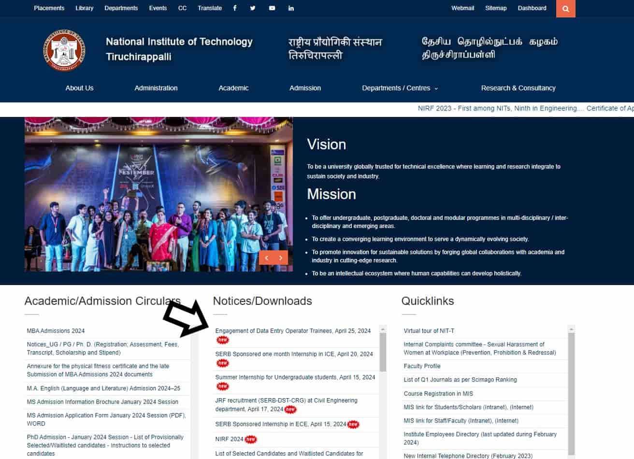634x459 pixels.
Task: Select Translate in the top bar
Action: click(x=210, y=8)
